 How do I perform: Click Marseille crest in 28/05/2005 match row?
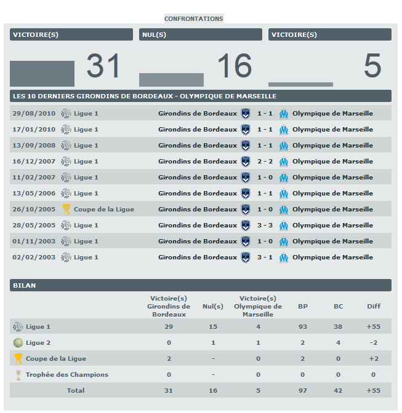(284, 226)
